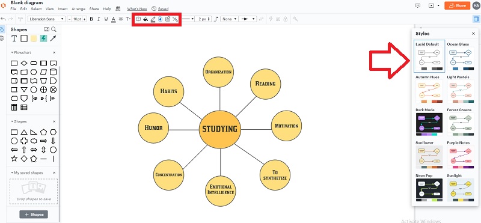
Task: Toggle bold formatting
Action: coord(91,19)
